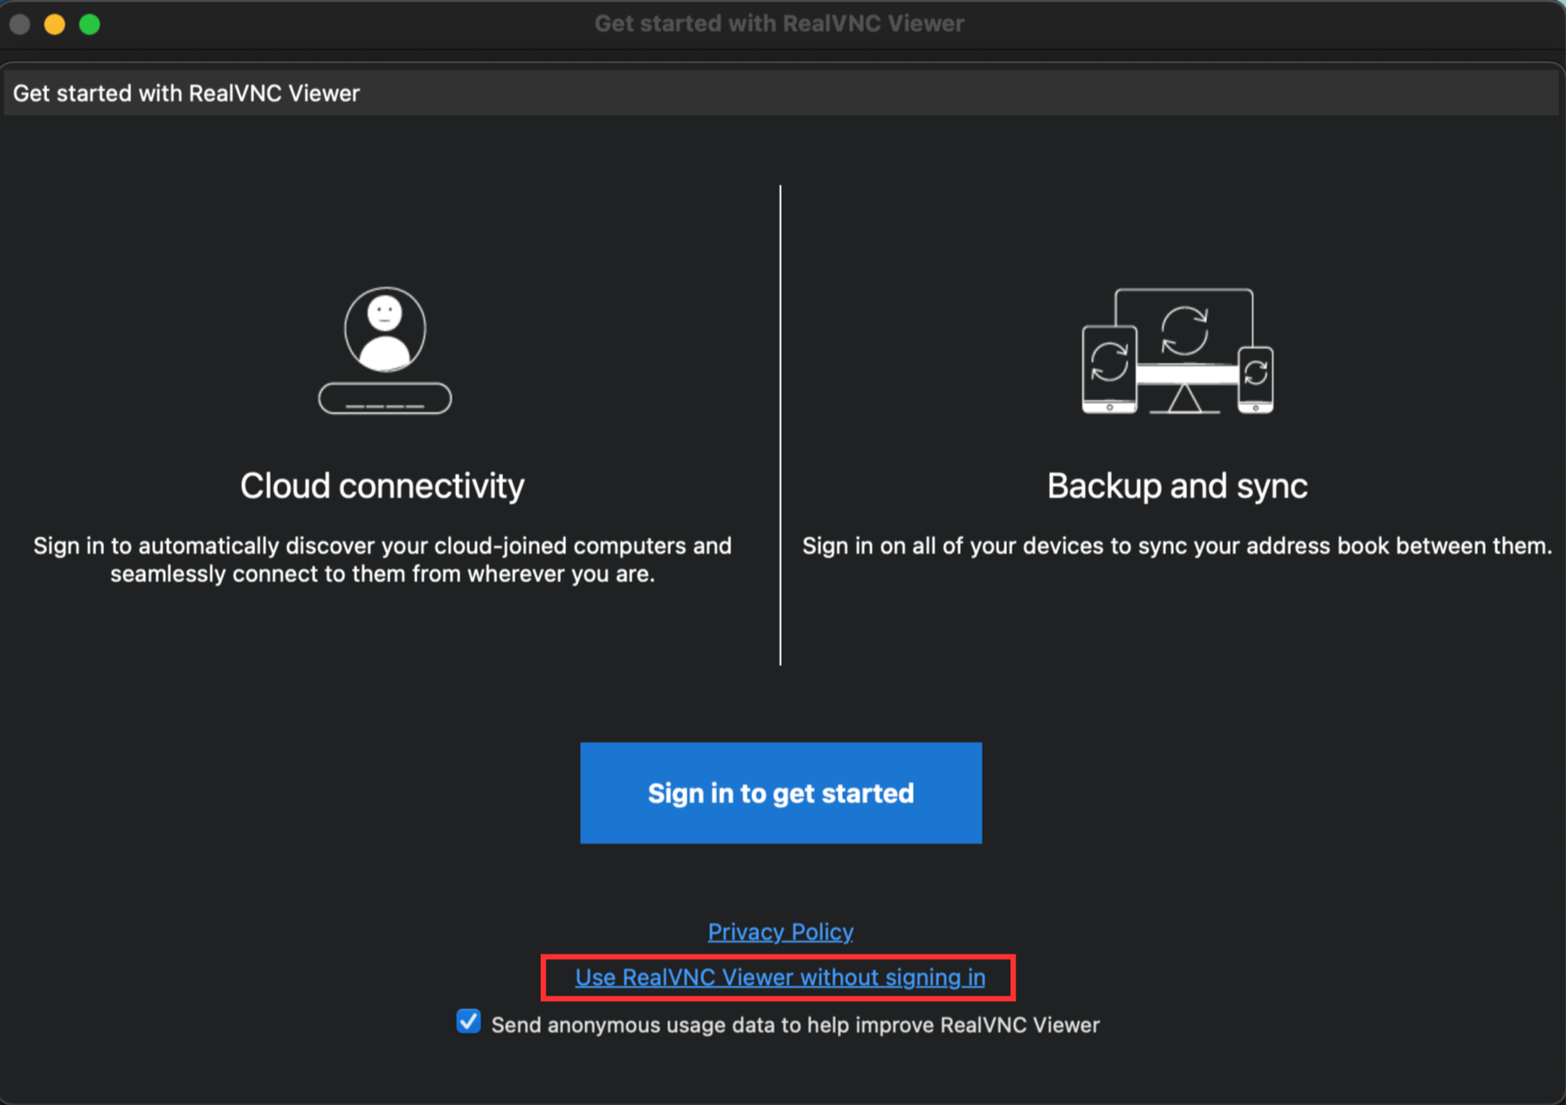Click the window title bar text
Screen dimensions: 1566x1105
tap(780, 24)
